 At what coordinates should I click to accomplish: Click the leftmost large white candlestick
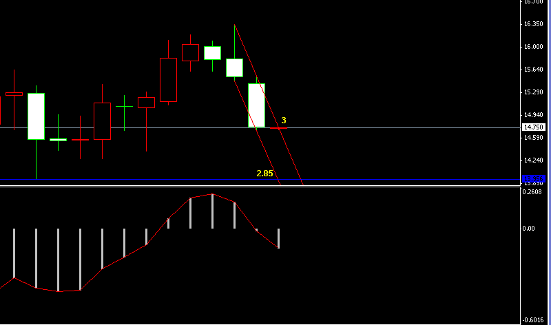coord(36,116)
